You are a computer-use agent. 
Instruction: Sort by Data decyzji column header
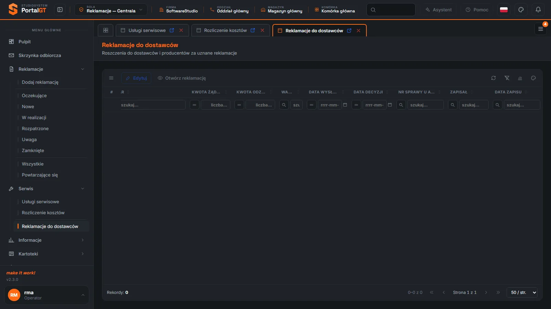(x=368, y=92)
